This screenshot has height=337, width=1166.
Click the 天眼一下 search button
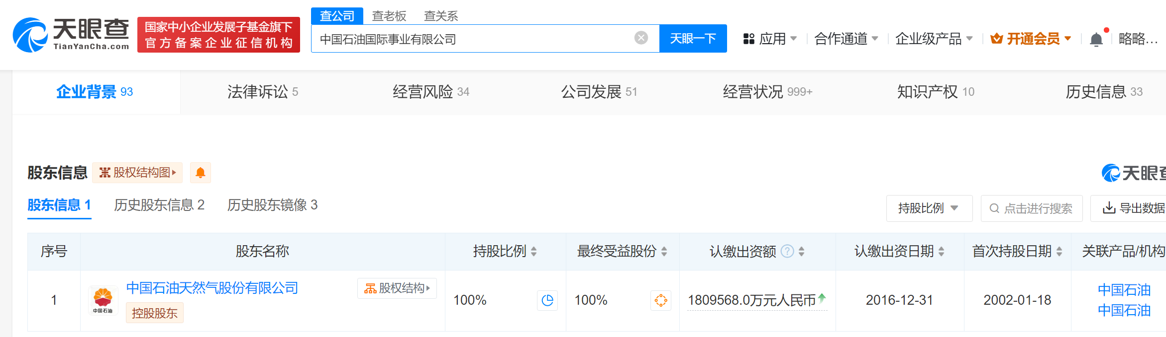click(693, 38)
